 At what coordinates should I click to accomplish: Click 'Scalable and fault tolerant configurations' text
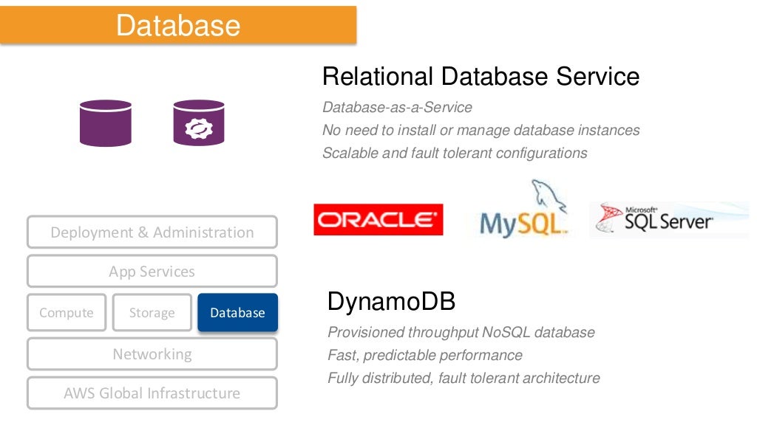point(455,153)
